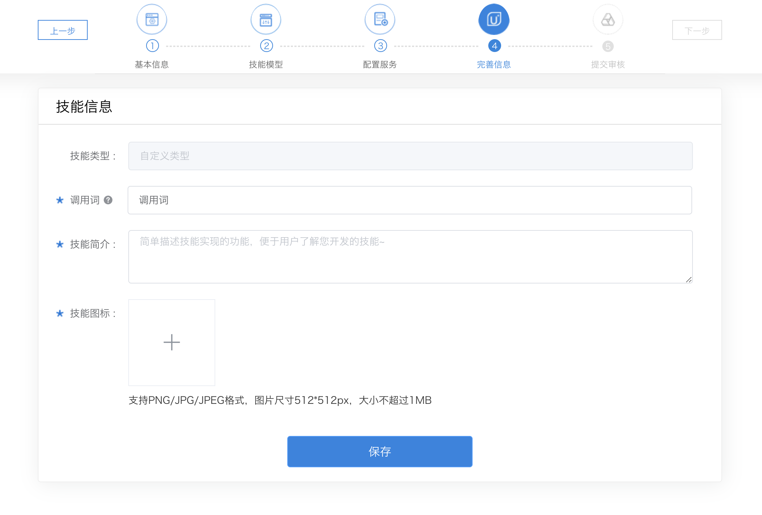Screen dimensions: 762x515
Task: Select step number 2 circle
Action: pyautogui.click(x=267, y=46)
